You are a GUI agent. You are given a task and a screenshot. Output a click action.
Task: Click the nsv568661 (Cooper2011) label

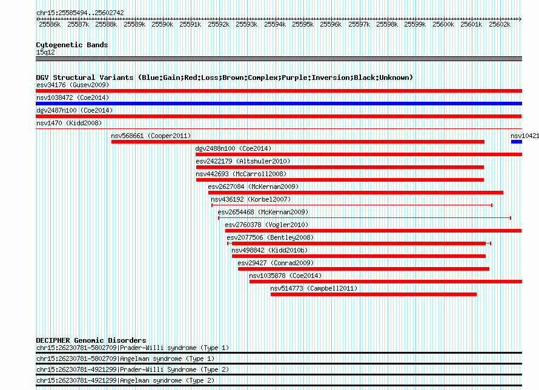click(x=151, y=136)
